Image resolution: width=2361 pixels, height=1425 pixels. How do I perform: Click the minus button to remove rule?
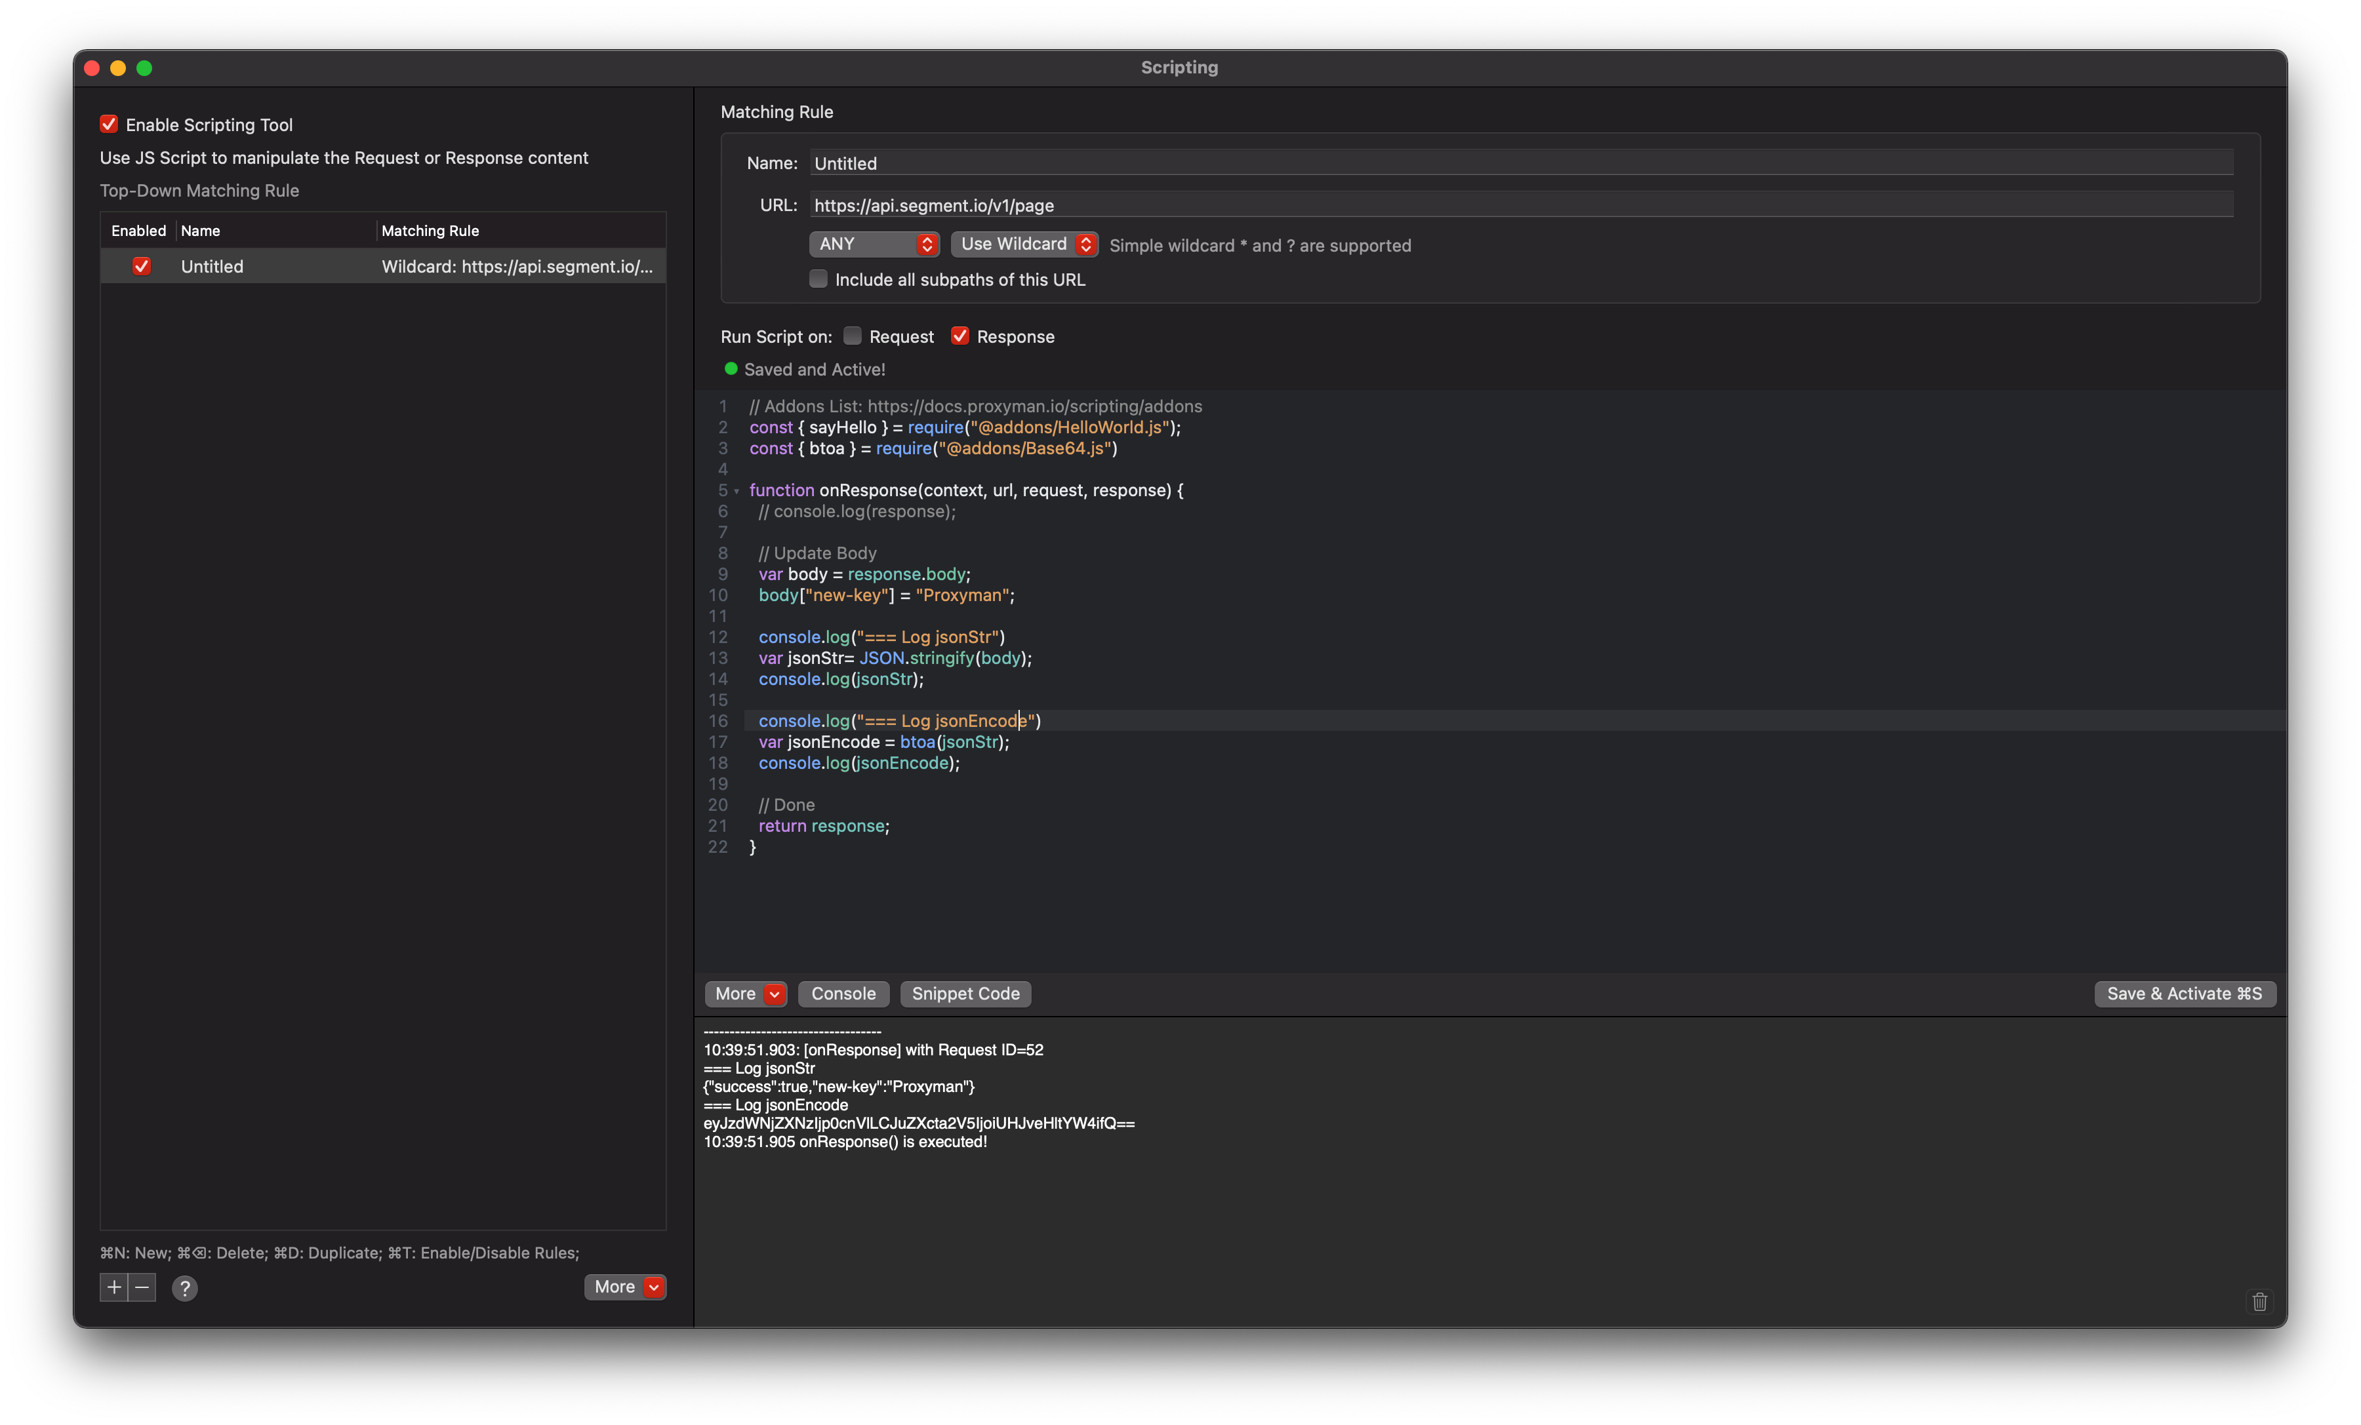click(142, 1287)
